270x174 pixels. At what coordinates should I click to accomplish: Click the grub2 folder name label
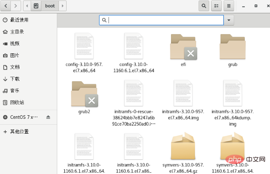click(x=84, y=112)
